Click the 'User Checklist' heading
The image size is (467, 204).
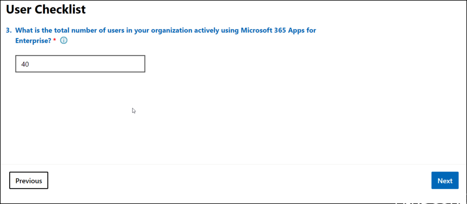tap(46, 9)
